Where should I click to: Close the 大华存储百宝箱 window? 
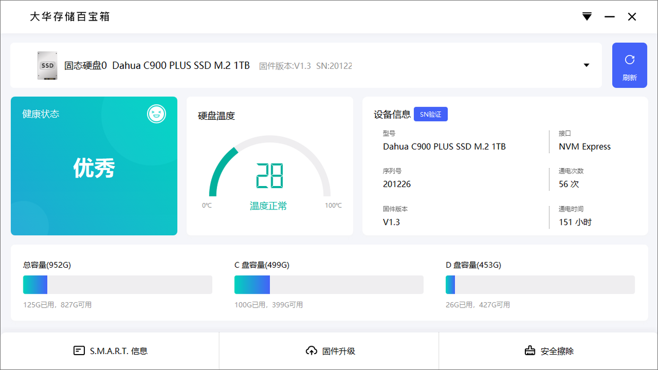632,17
